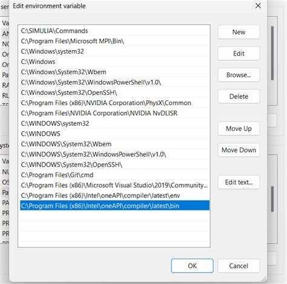Select the NVIDIA PhysX\Common path entry

(114, 103)
